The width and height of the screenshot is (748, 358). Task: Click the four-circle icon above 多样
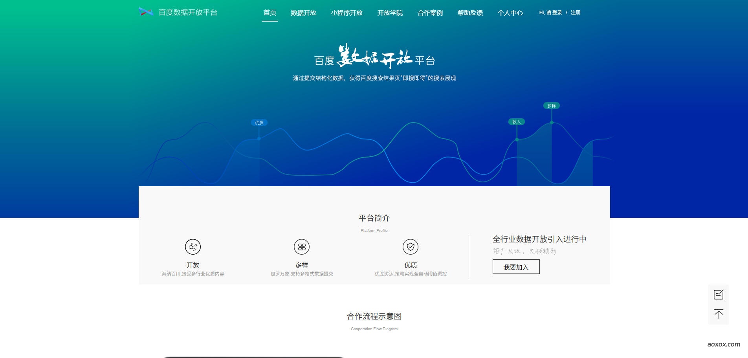pyautogui.click(x=301, y=247)
